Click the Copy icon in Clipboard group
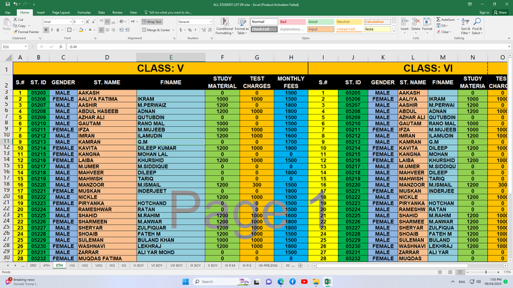Viewport: 513px width, 288px height. pyautogui.click(x=15, y=26)
